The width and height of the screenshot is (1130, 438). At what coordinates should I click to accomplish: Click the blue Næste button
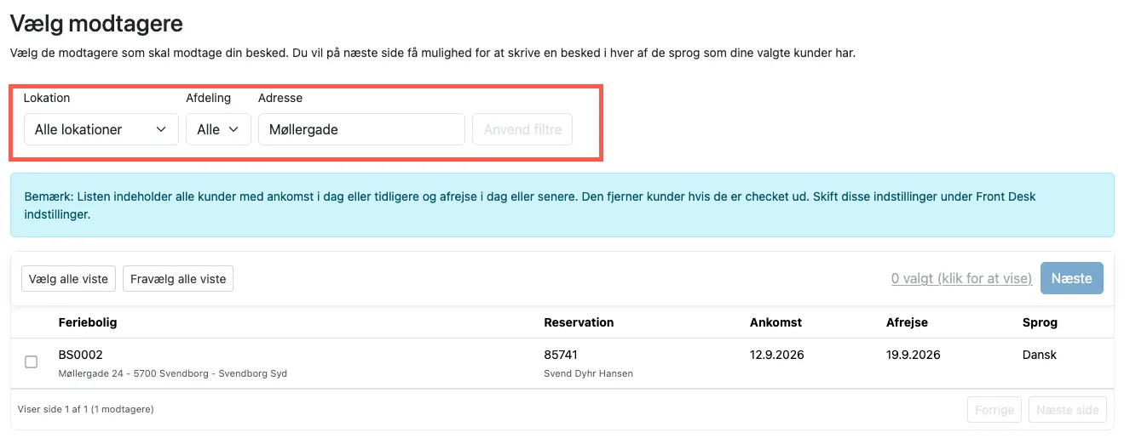click(x=1071, y=278)
